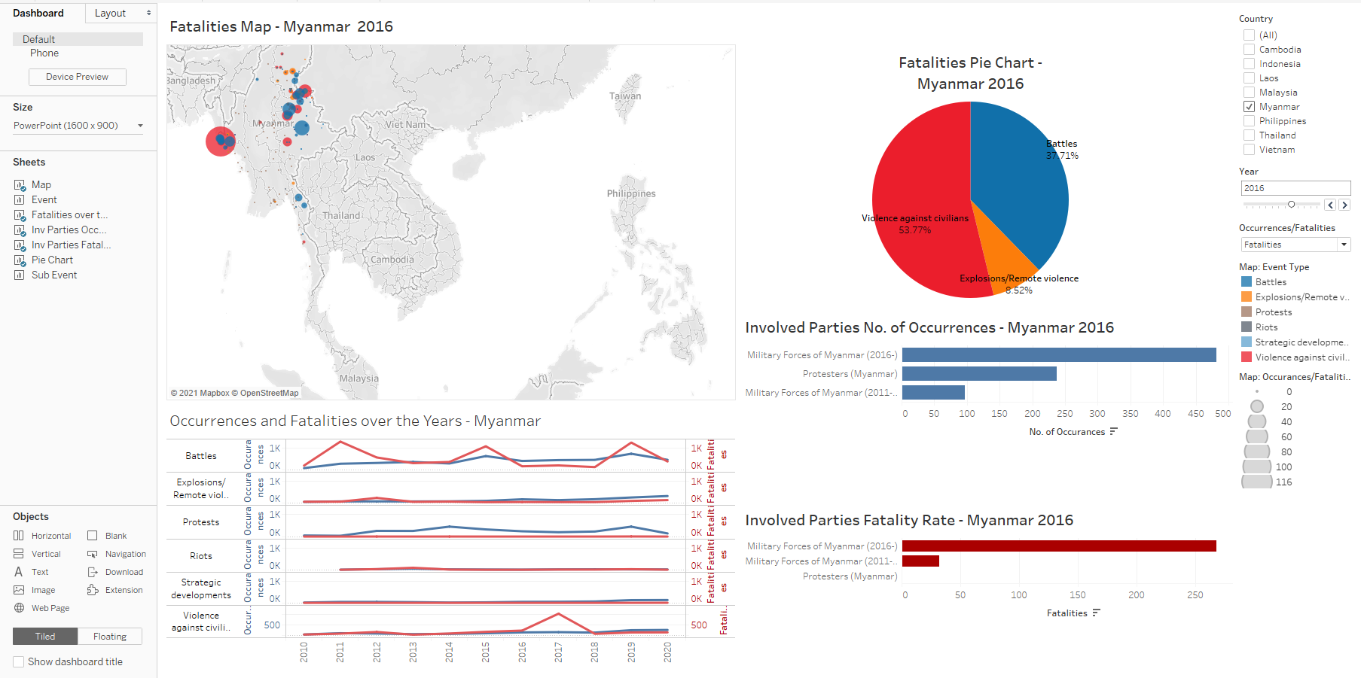Open the Sub Event sheet

click(53, 275)
